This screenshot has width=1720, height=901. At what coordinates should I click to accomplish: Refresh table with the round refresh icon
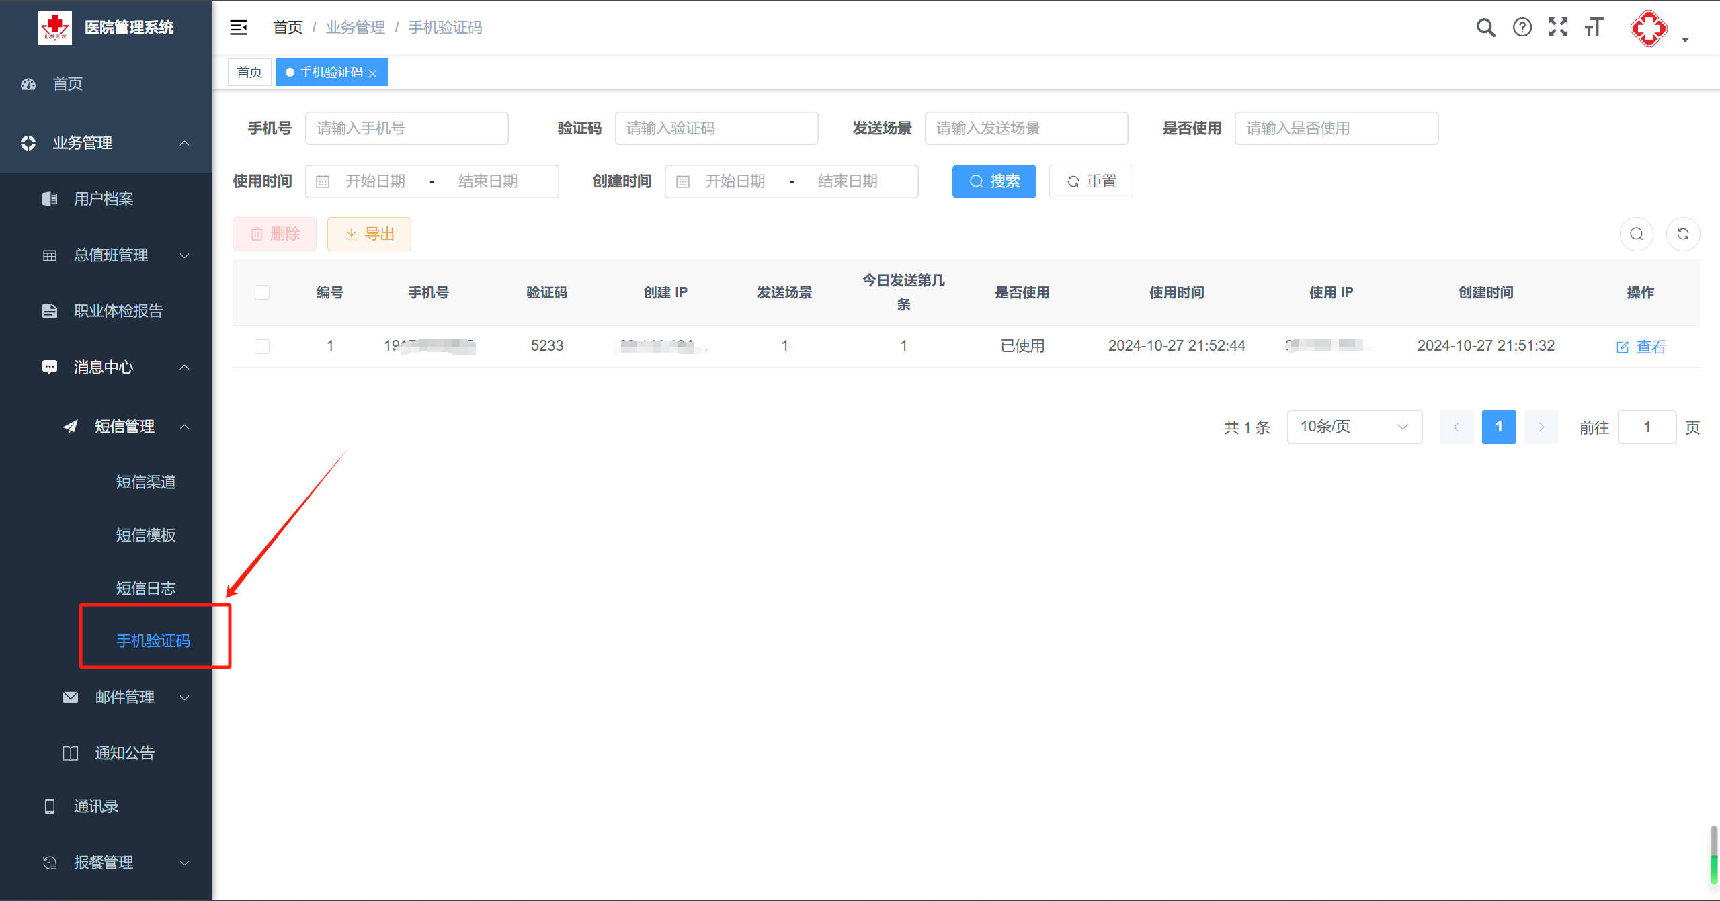1682,234
